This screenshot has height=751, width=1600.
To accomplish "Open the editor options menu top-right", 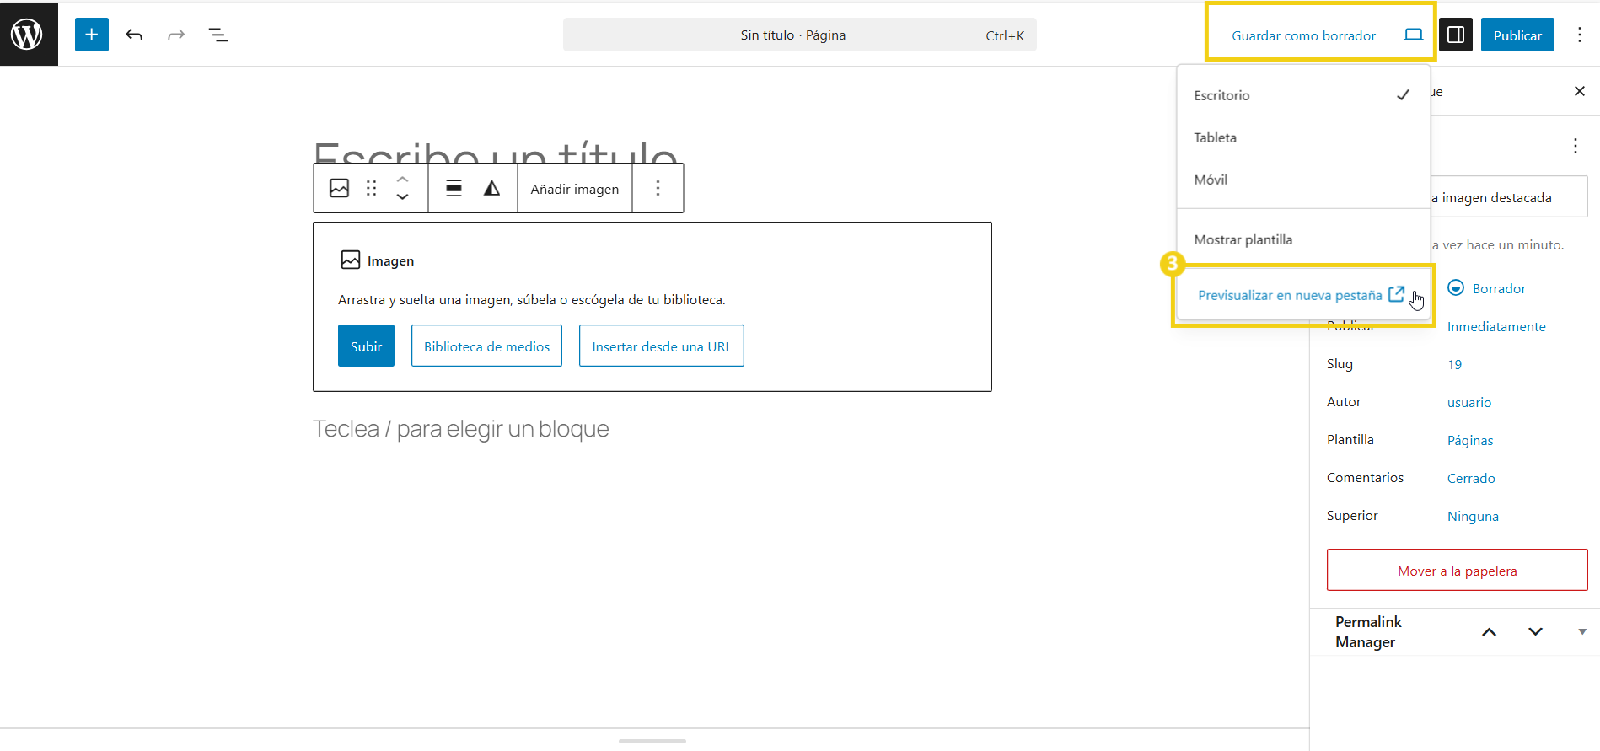I will (1579, 35).
